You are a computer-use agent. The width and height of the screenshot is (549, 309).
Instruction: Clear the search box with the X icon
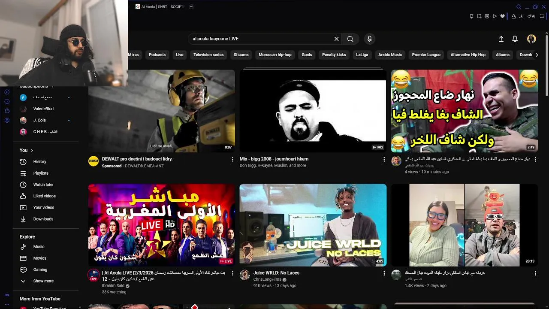pos(337,39)
